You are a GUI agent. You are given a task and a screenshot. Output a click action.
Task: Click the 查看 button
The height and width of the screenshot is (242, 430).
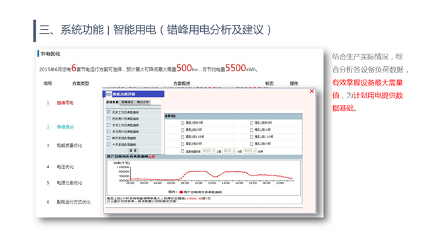133,151
